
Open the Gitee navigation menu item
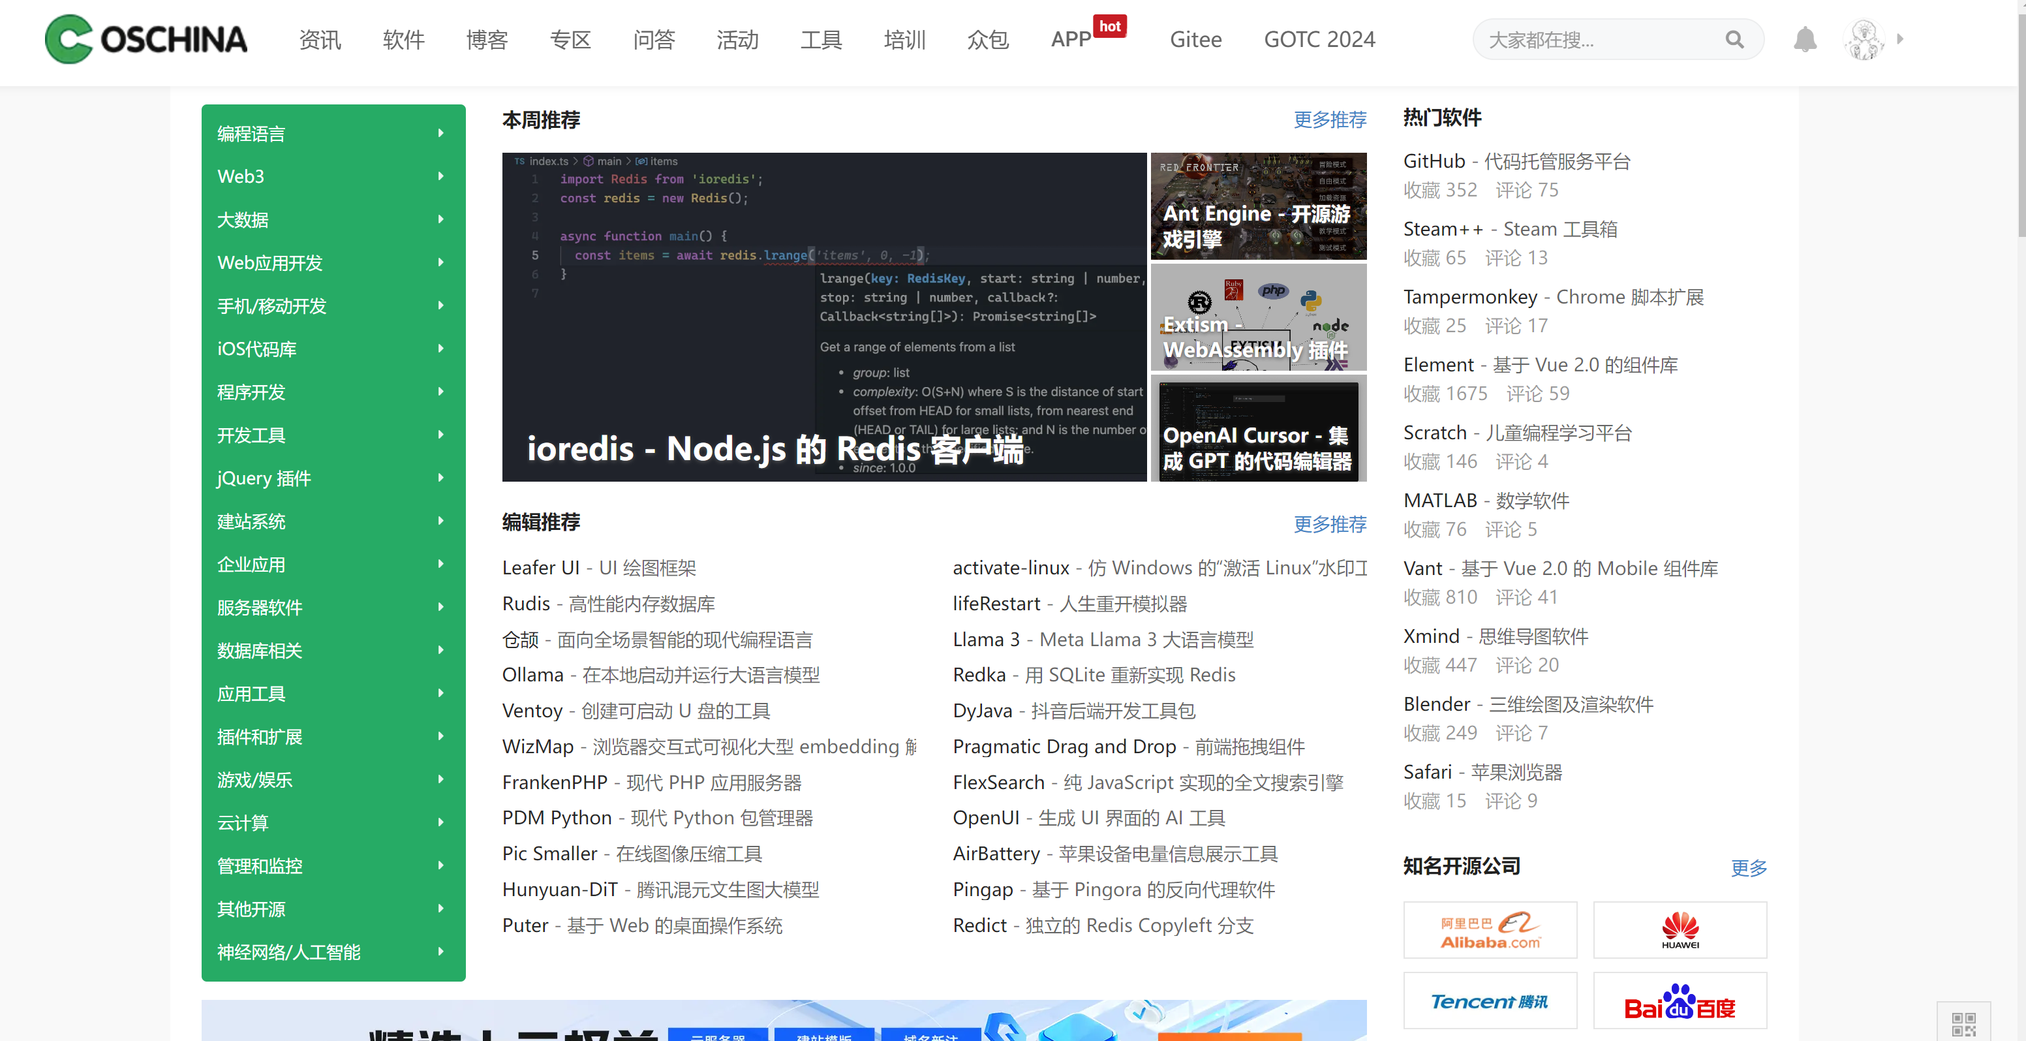click(x=1195, y=39)
